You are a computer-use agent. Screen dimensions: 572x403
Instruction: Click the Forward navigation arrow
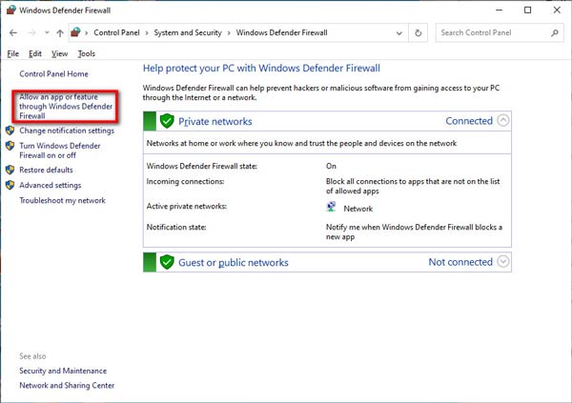pyautogui.click(x=32, y=32)
